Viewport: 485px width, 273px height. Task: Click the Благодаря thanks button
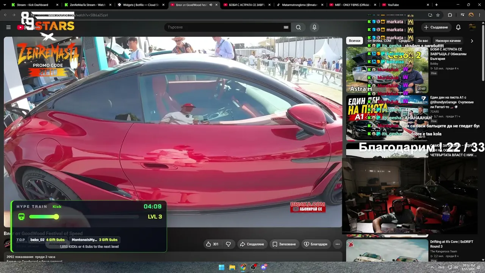coord(316,244)
